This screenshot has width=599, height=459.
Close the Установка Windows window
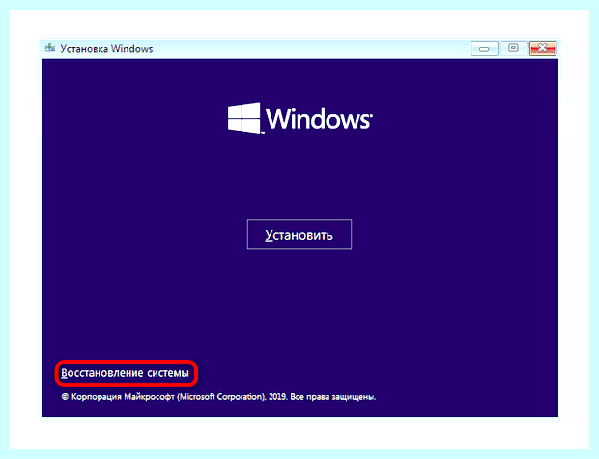[542, 48]
